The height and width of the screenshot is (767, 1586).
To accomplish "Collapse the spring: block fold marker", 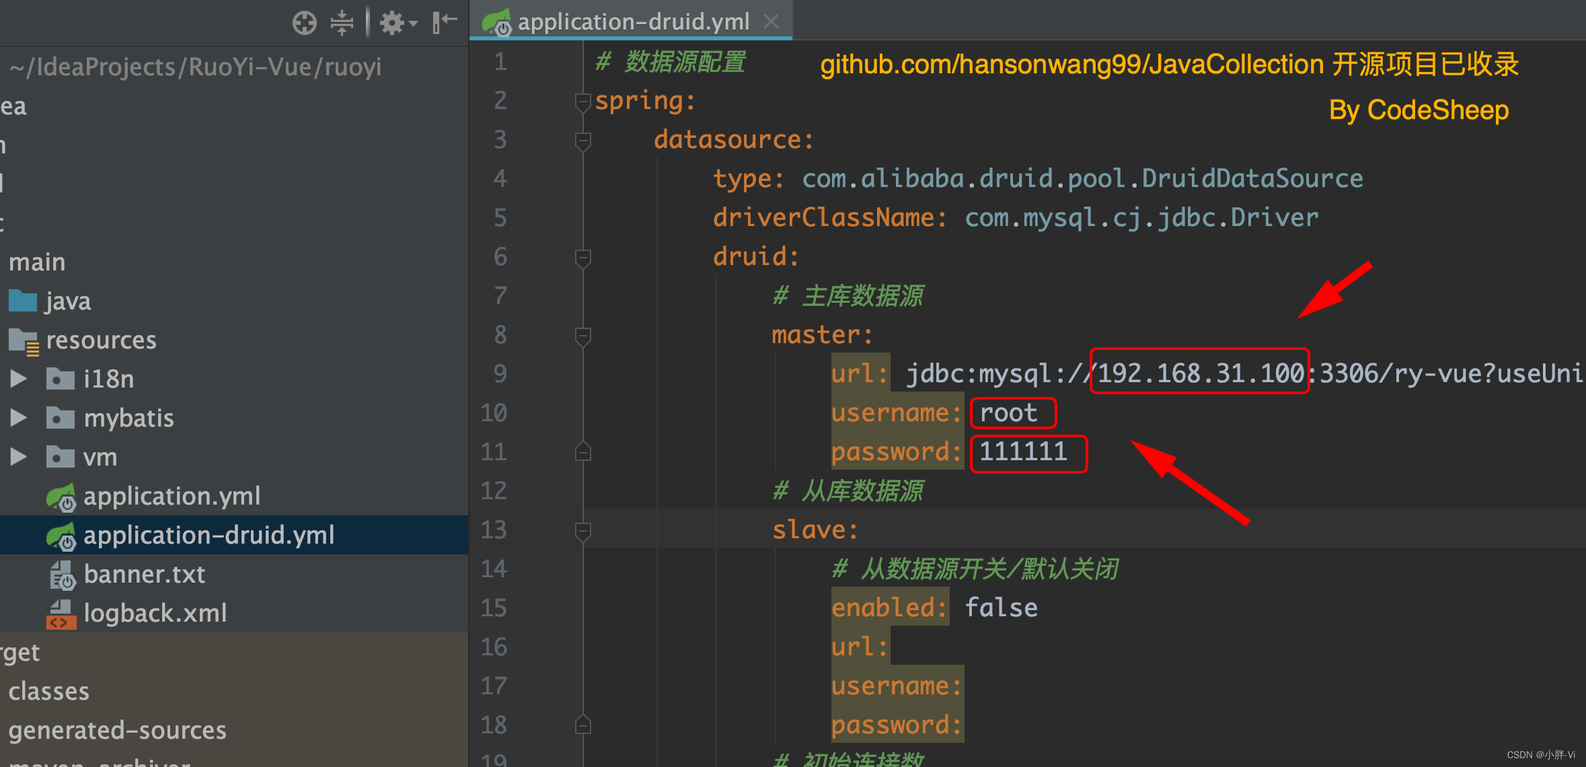I will coord(583,102).
